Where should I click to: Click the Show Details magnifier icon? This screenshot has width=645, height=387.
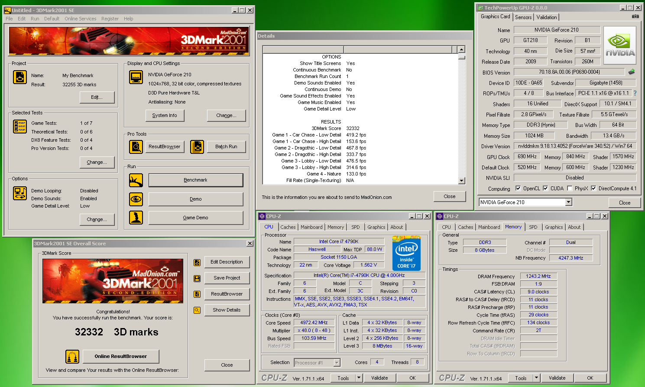[197, 310]
